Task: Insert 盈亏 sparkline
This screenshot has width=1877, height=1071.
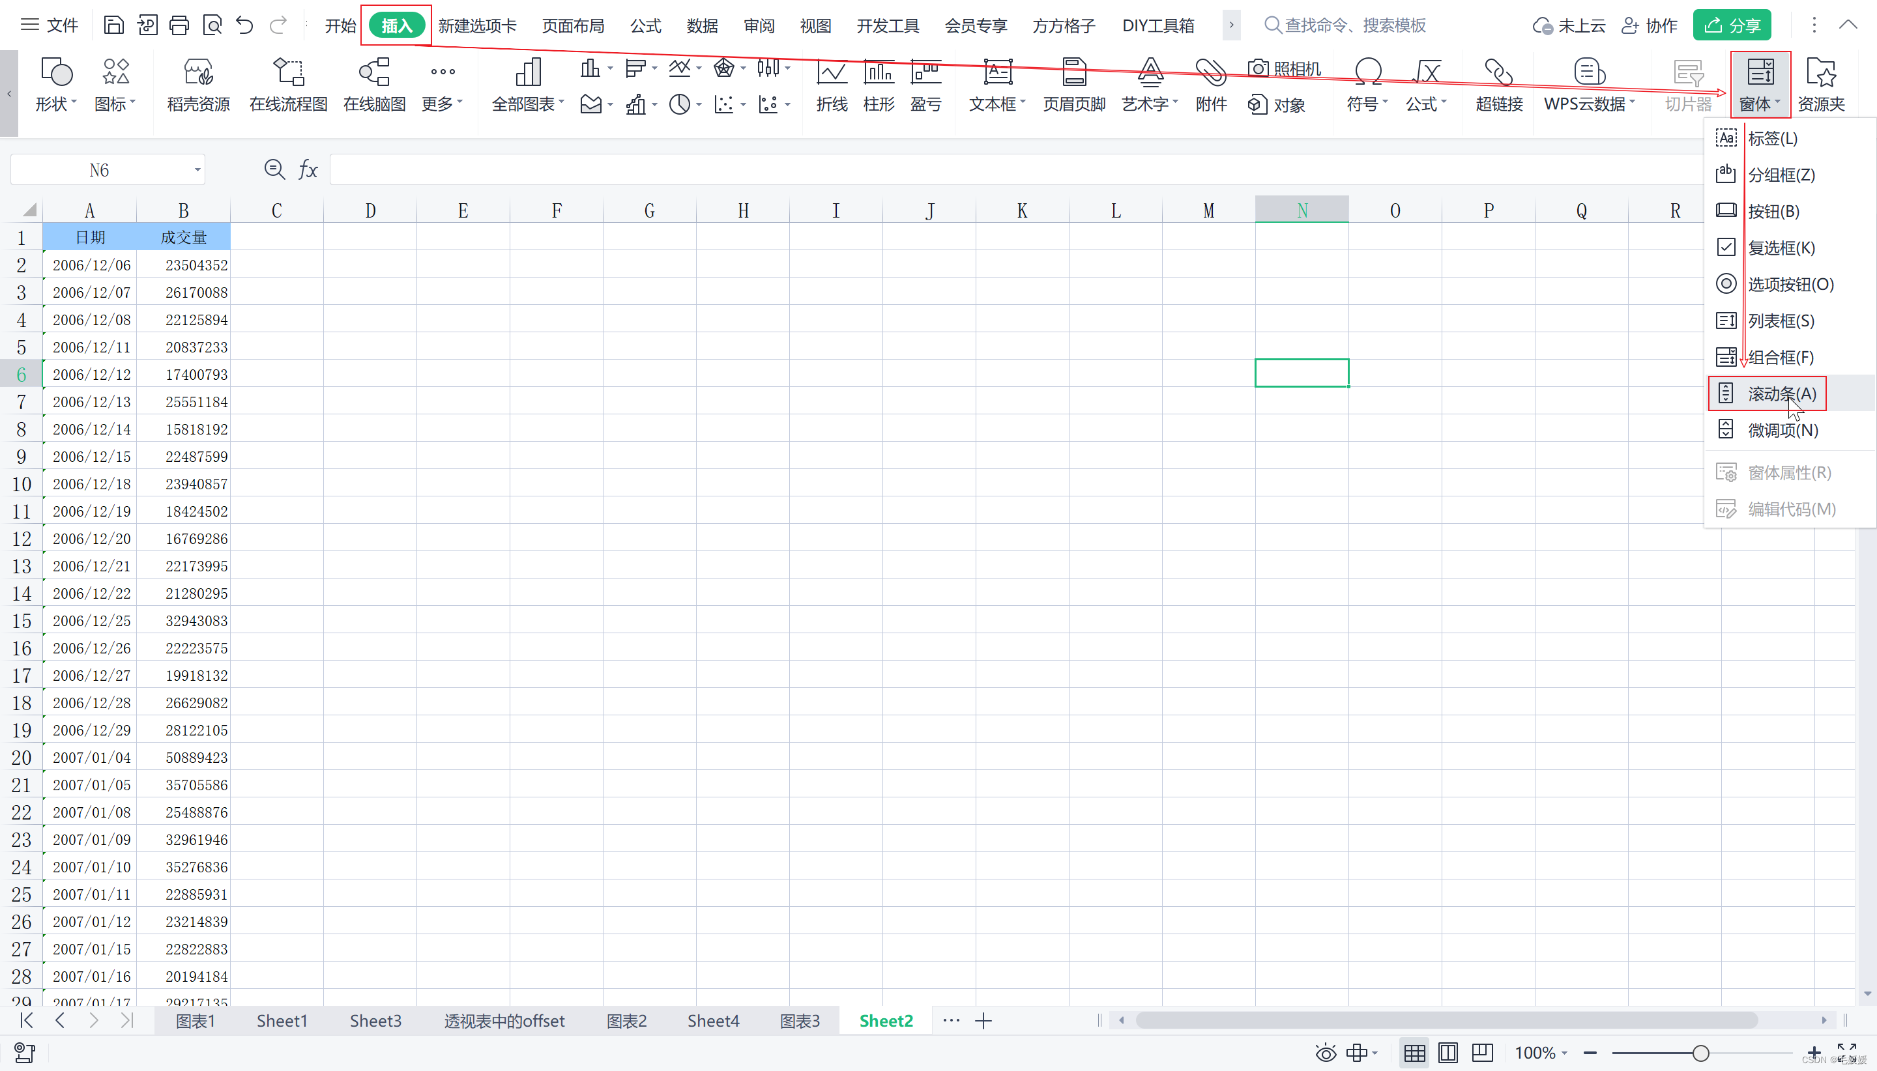Action: (925, 85)
